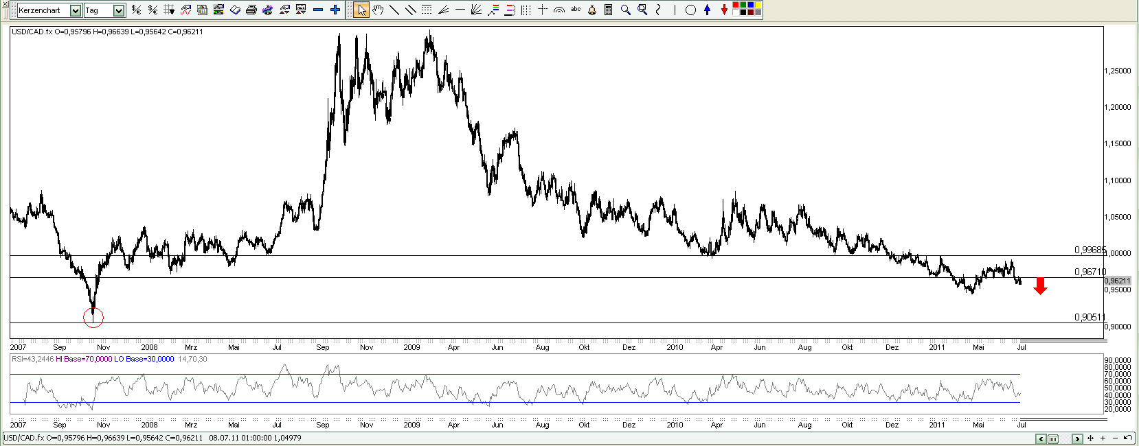Open the grid options icon
The width and height of the screenshot is (1139, 446).
(x=169, y=10)
